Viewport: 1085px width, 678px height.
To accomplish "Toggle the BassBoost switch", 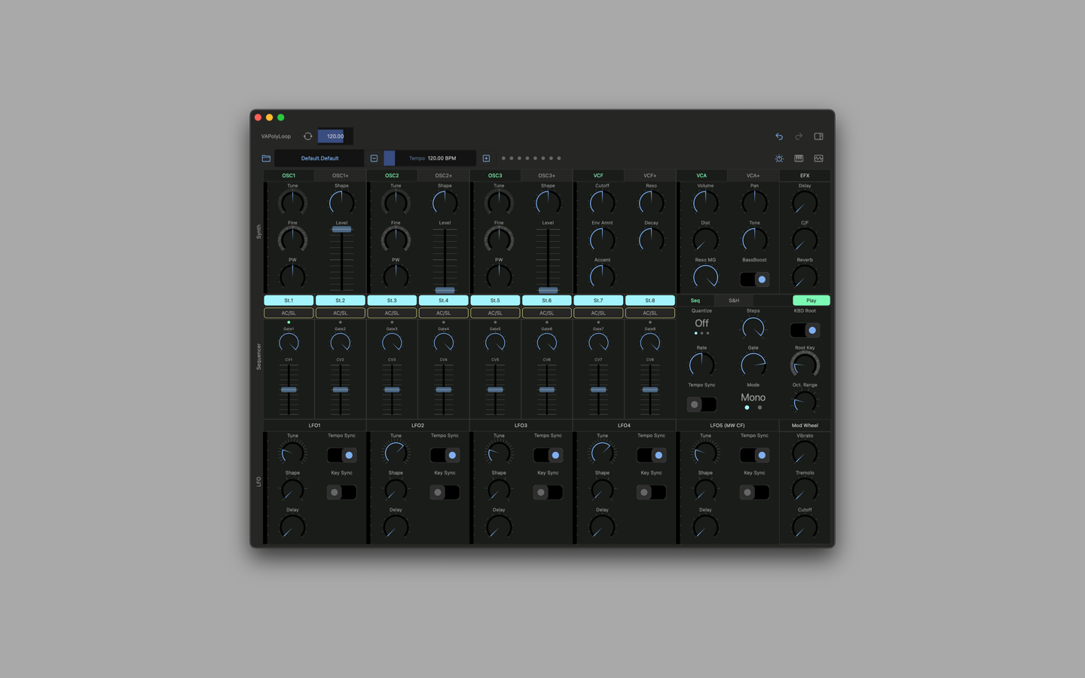I will click(754, 279).
